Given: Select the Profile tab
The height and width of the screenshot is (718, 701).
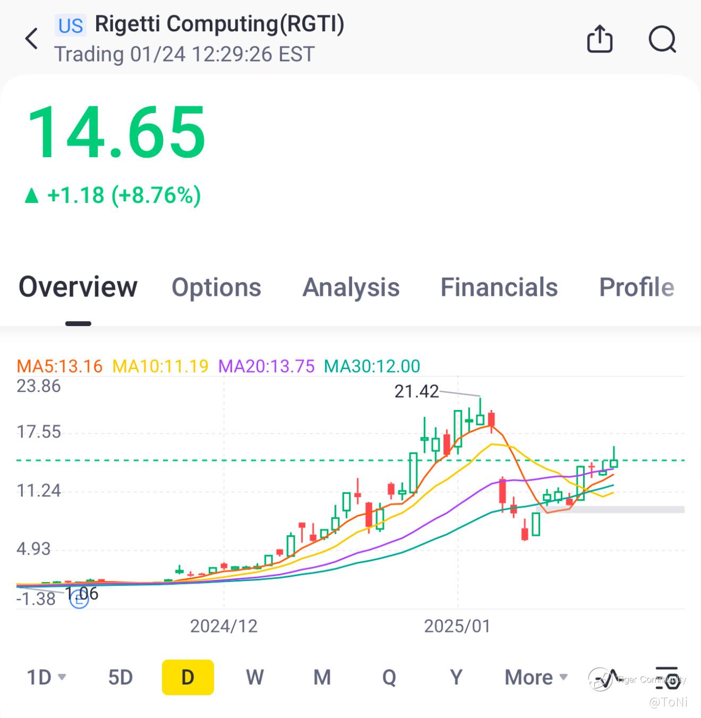Looking at the screenshot, I should (x=637, y=287).
